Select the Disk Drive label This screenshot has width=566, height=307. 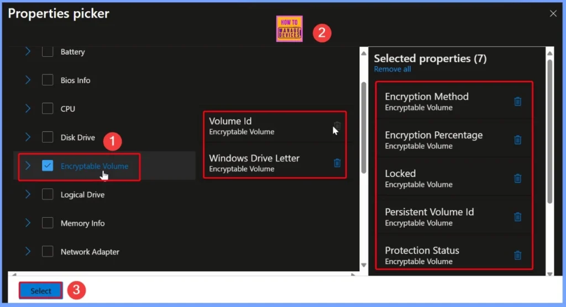(x=78, y=137)
